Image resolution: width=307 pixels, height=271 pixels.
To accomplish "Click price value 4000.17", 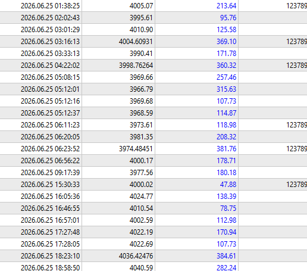I will click(141, 161).
